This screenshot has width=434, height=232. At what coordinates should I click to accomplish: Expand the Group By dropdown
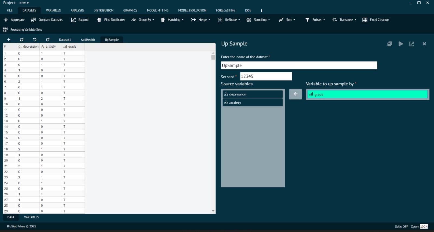(143, 20)
